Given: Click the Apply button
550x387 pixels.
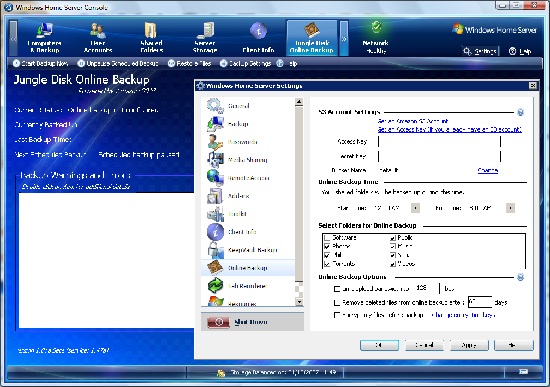Looking at the screenshot, I should (x=469, y=346).
